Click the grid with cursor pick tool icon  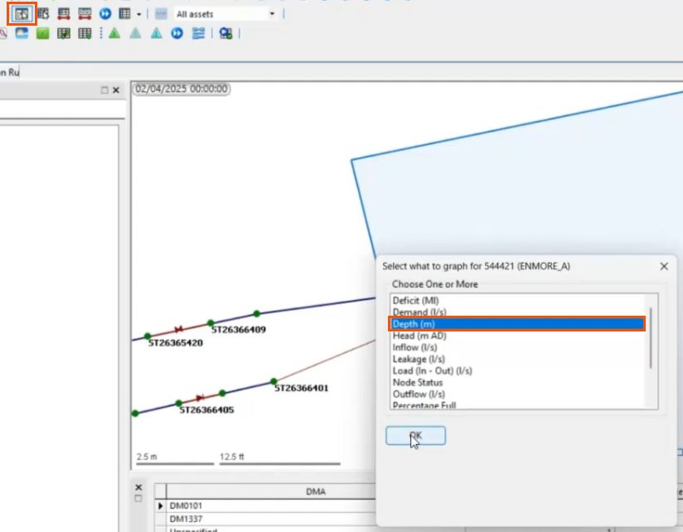click(x=43, y=14)
